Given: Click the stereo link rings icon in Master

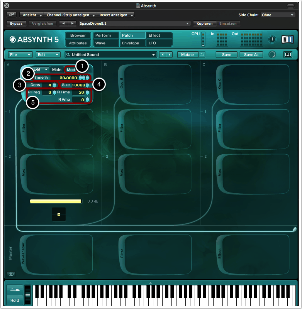Looking at the screenshot, I should click(x=11, y=274).
